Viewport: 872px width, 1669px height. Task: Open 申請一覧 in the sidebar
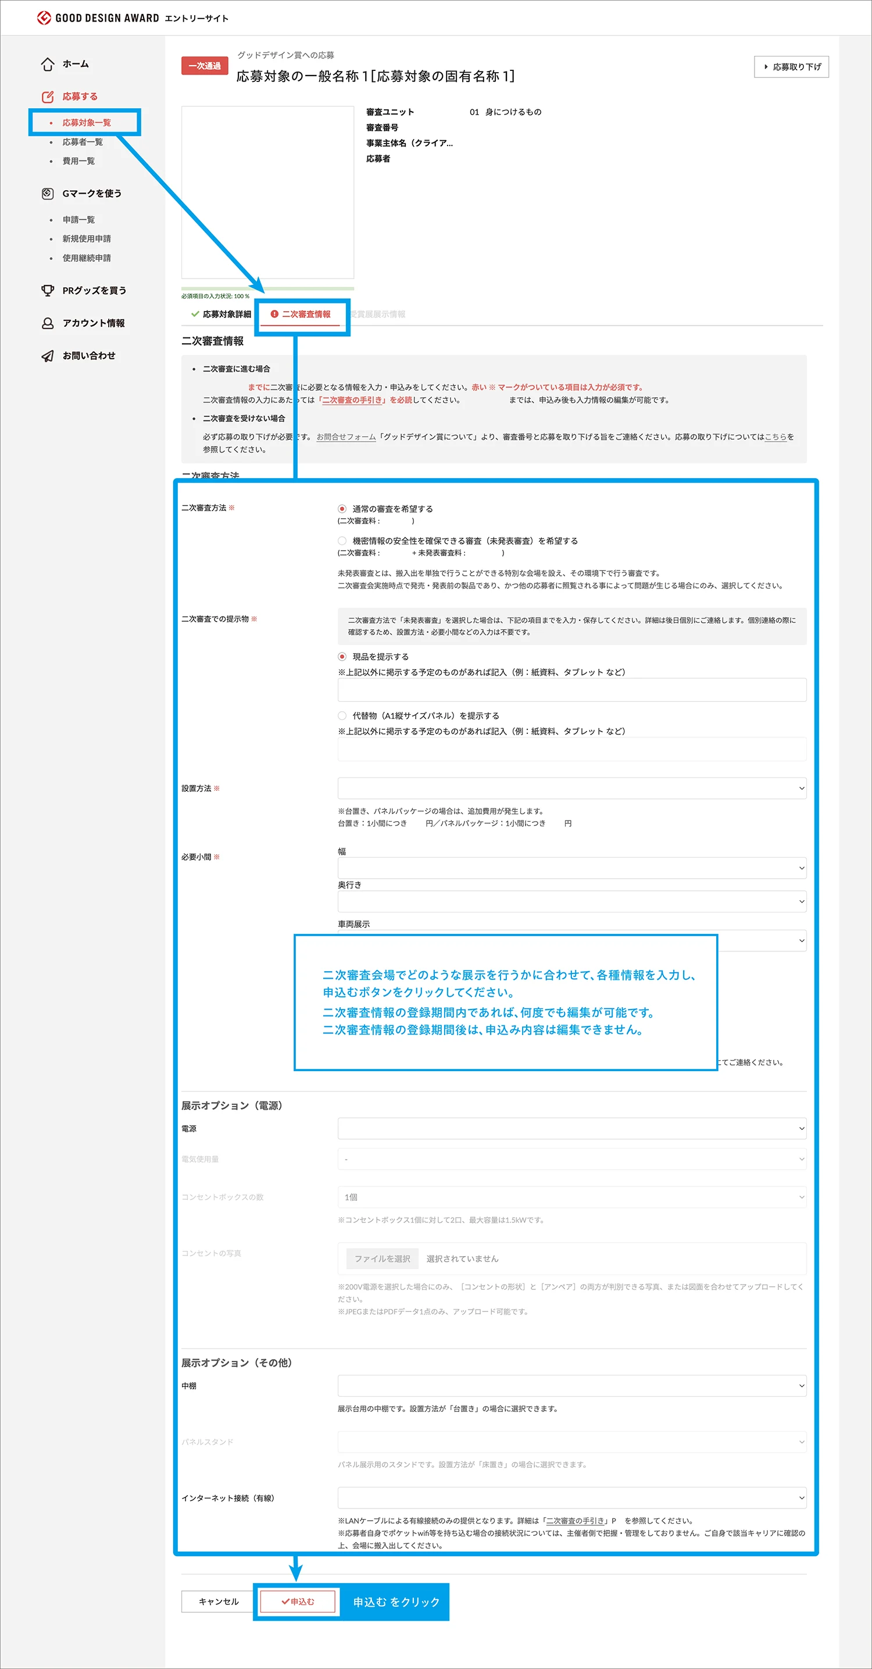click(x=78, y=220)
